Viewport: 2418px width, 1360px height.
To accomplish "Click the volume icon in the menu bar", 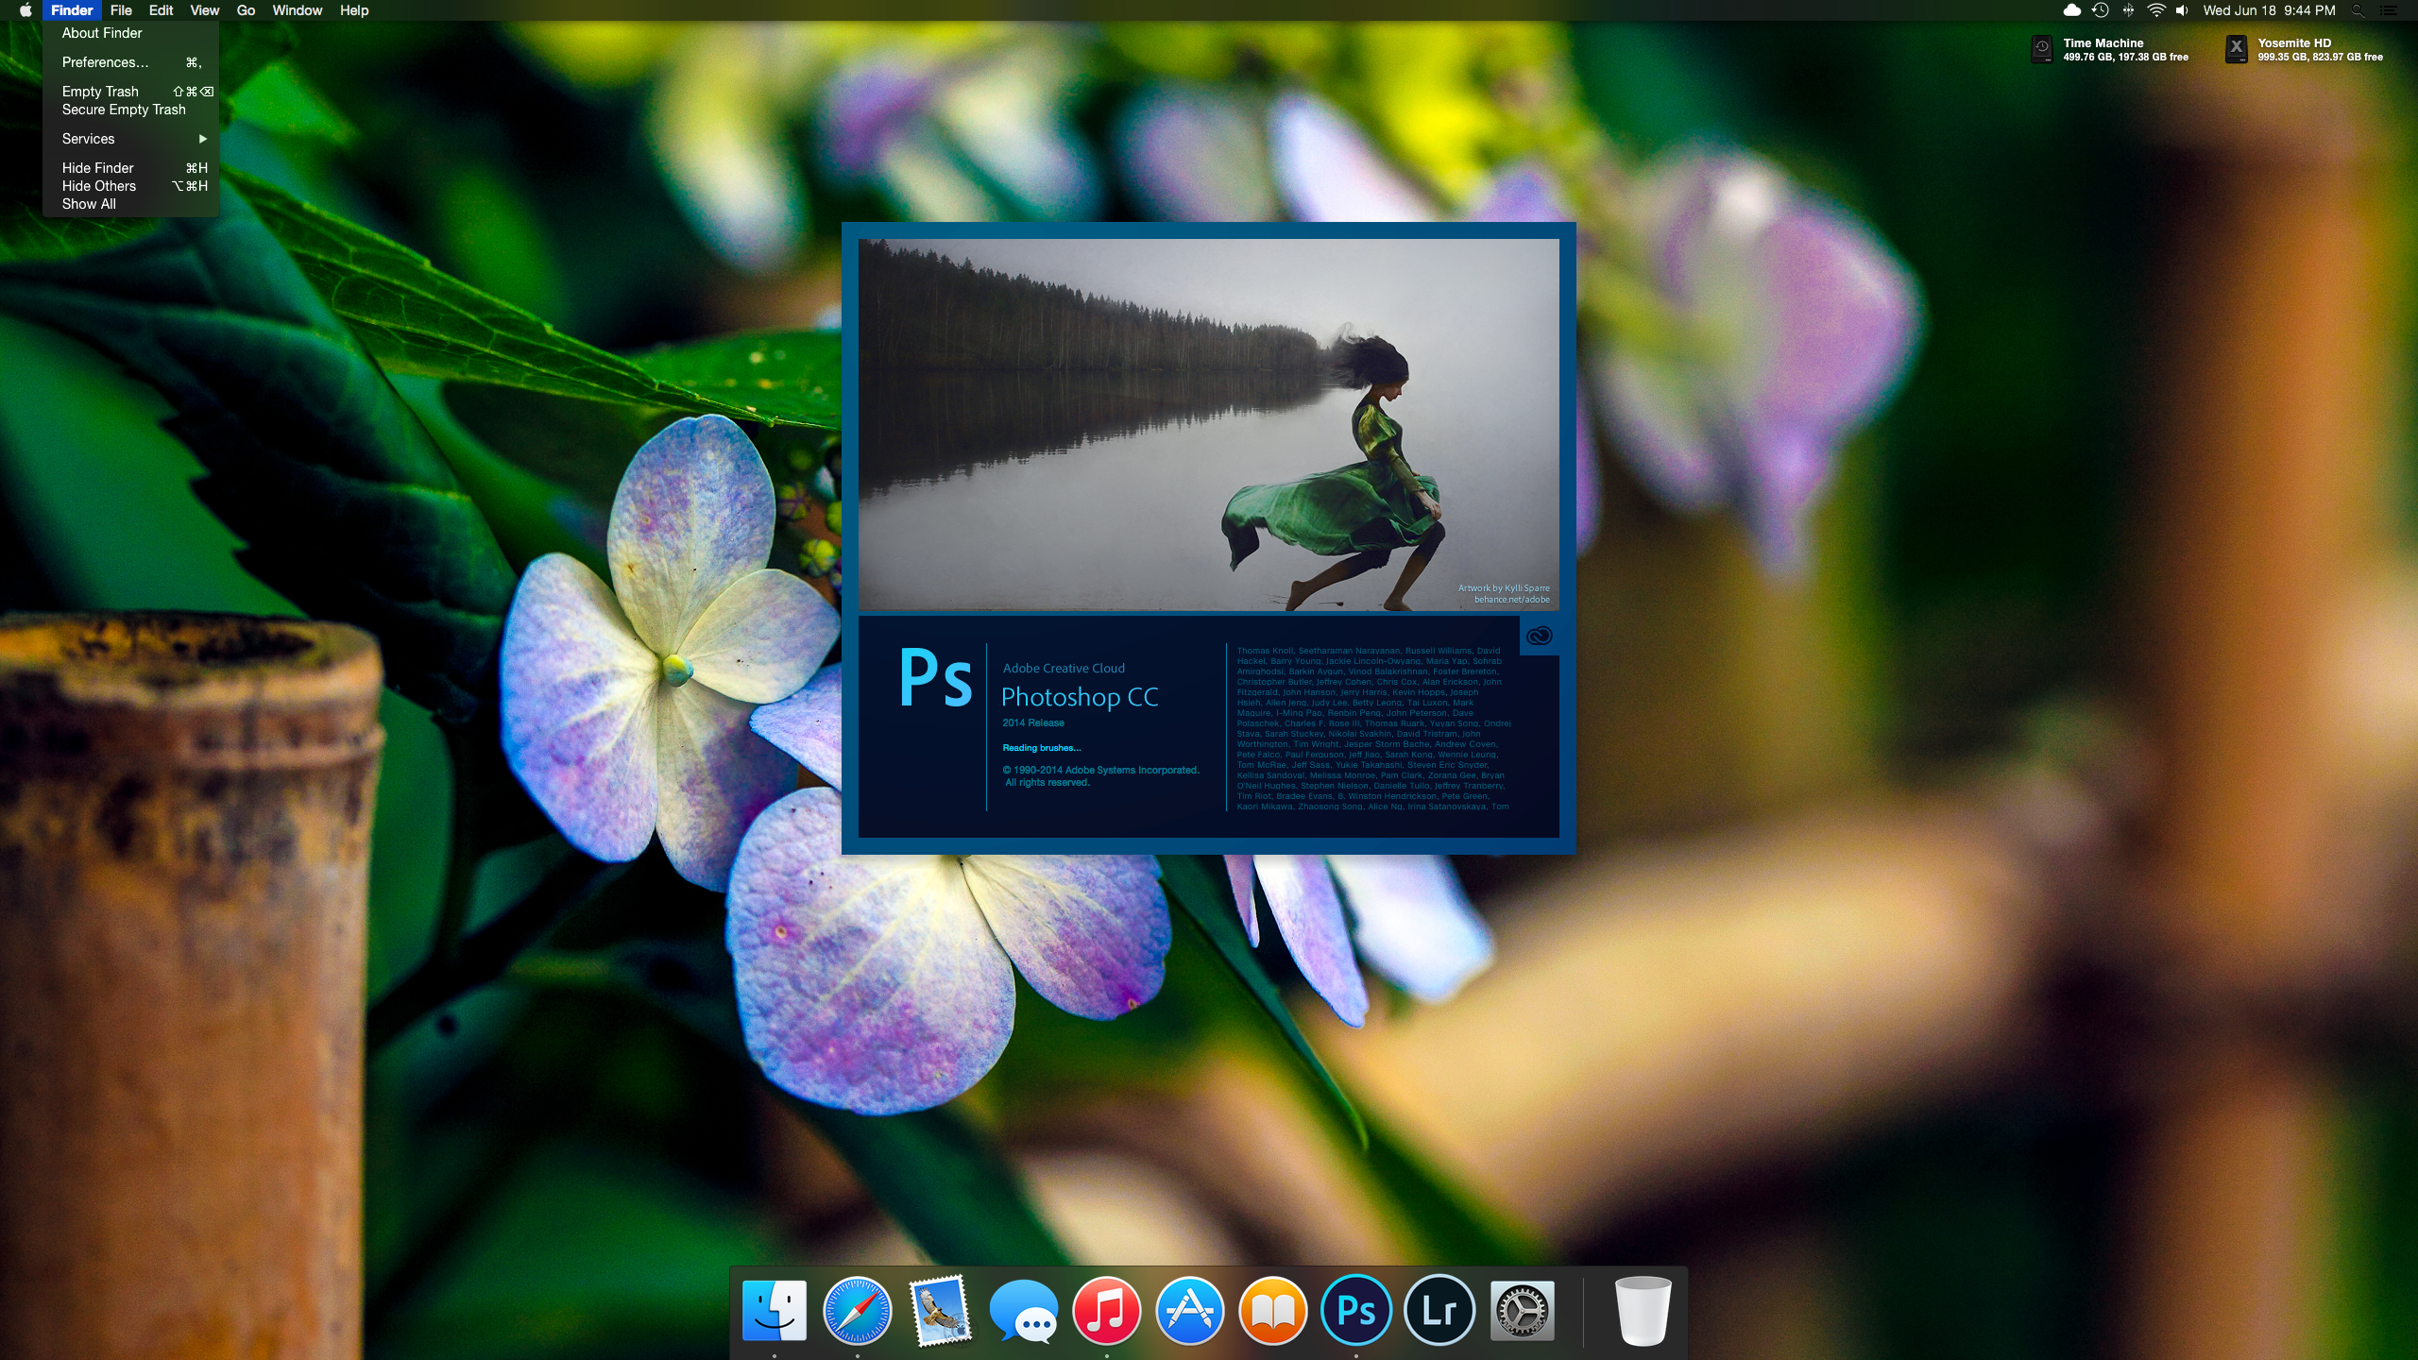I will click(x=2182, y=10).
